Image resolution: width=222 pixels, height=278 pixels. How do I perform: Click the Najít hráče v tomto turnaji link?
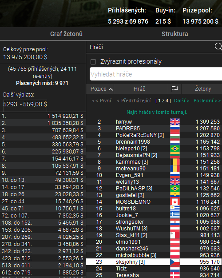pyautogui.click(x=157, y=112)
